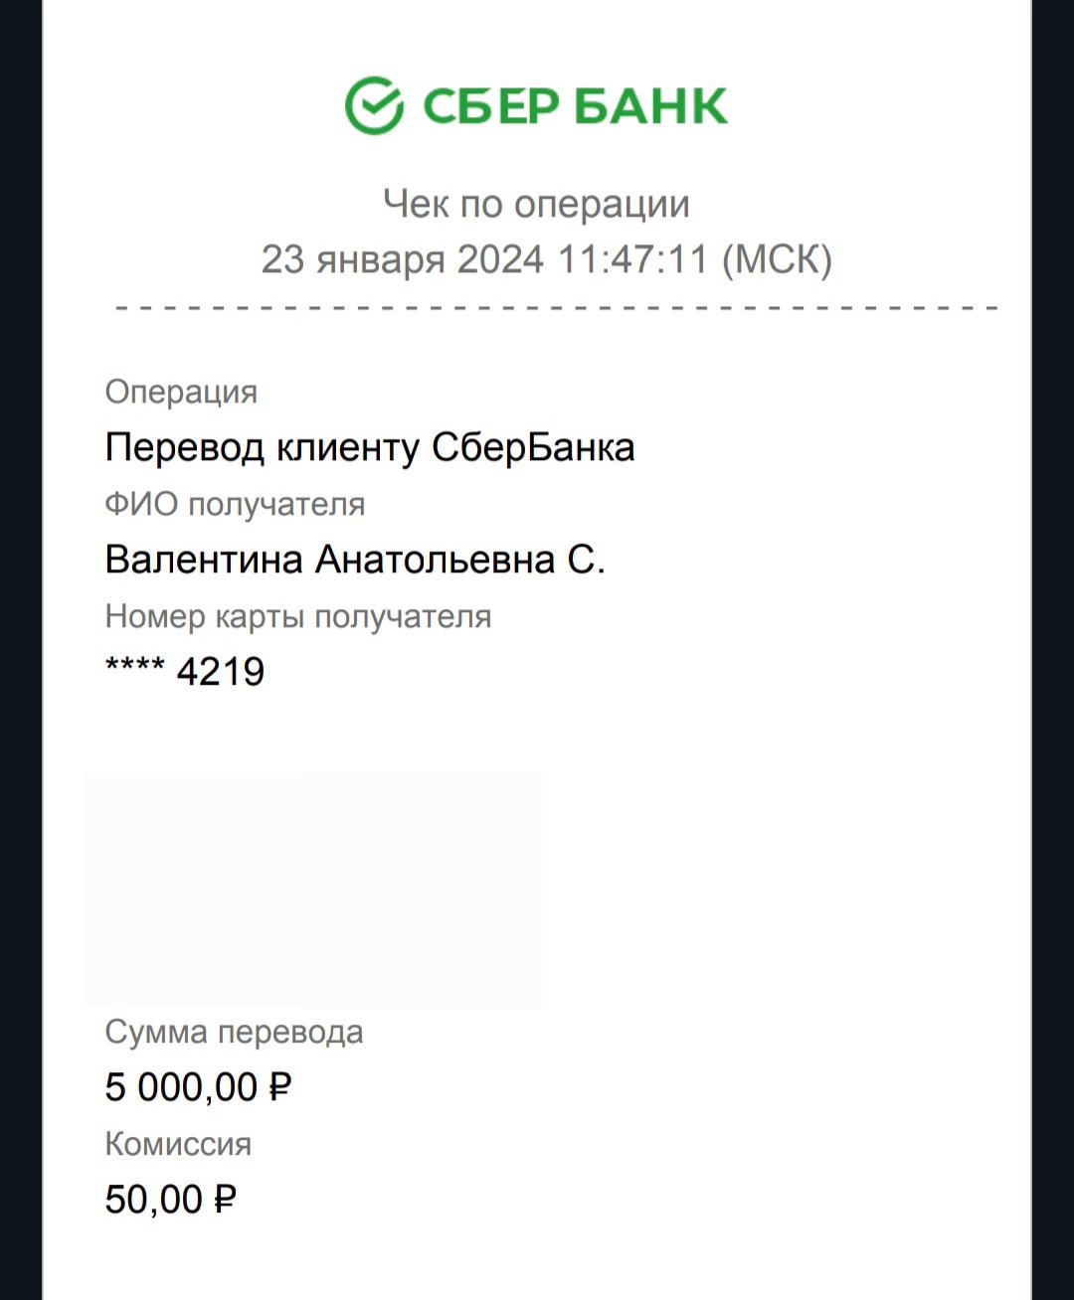Click the blank redacted light-gray block
This screenshot has height=1300, width=1074.
tap(312, 889)
